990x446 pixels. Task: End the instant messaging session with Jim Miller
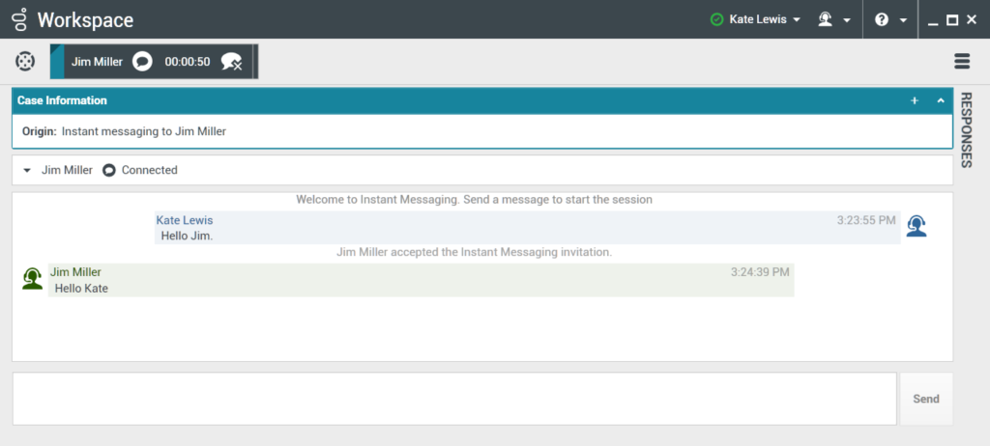coord(231,62)
